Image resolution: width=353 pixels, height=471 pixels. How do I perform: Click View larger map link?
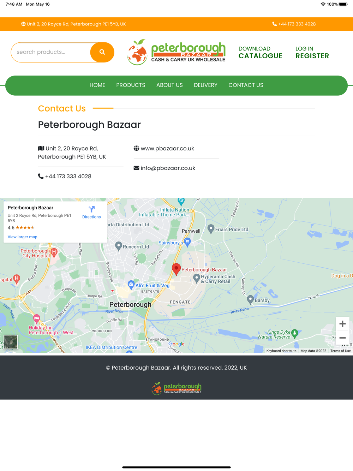pyautogui.click(x=22, y=237)
